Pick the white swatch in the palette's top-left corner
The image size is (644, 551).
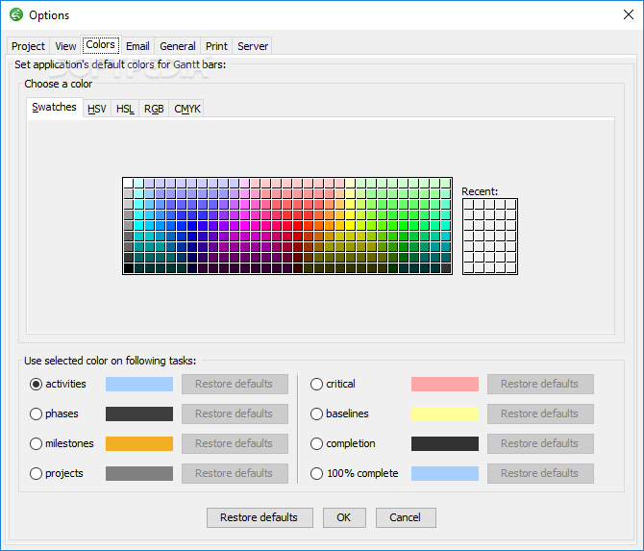[x=128, y=184]
